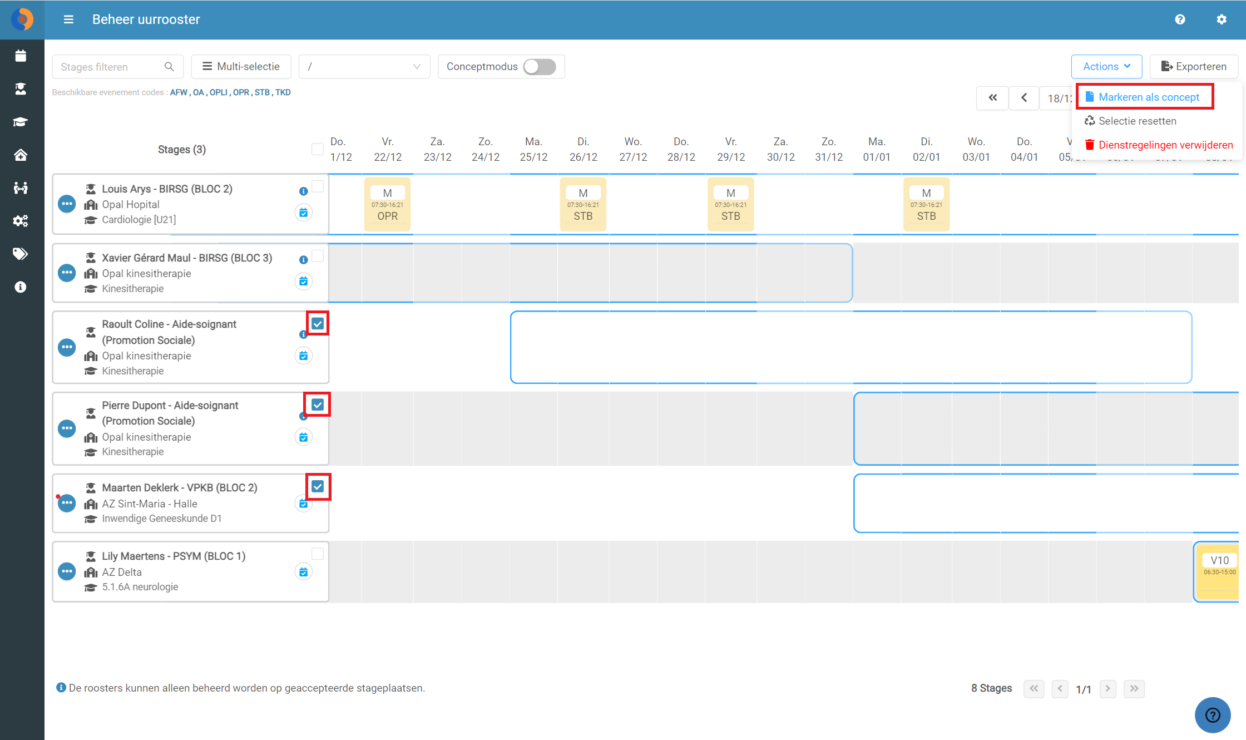
Task: Click the AFW event code
Action: (179, 92)
